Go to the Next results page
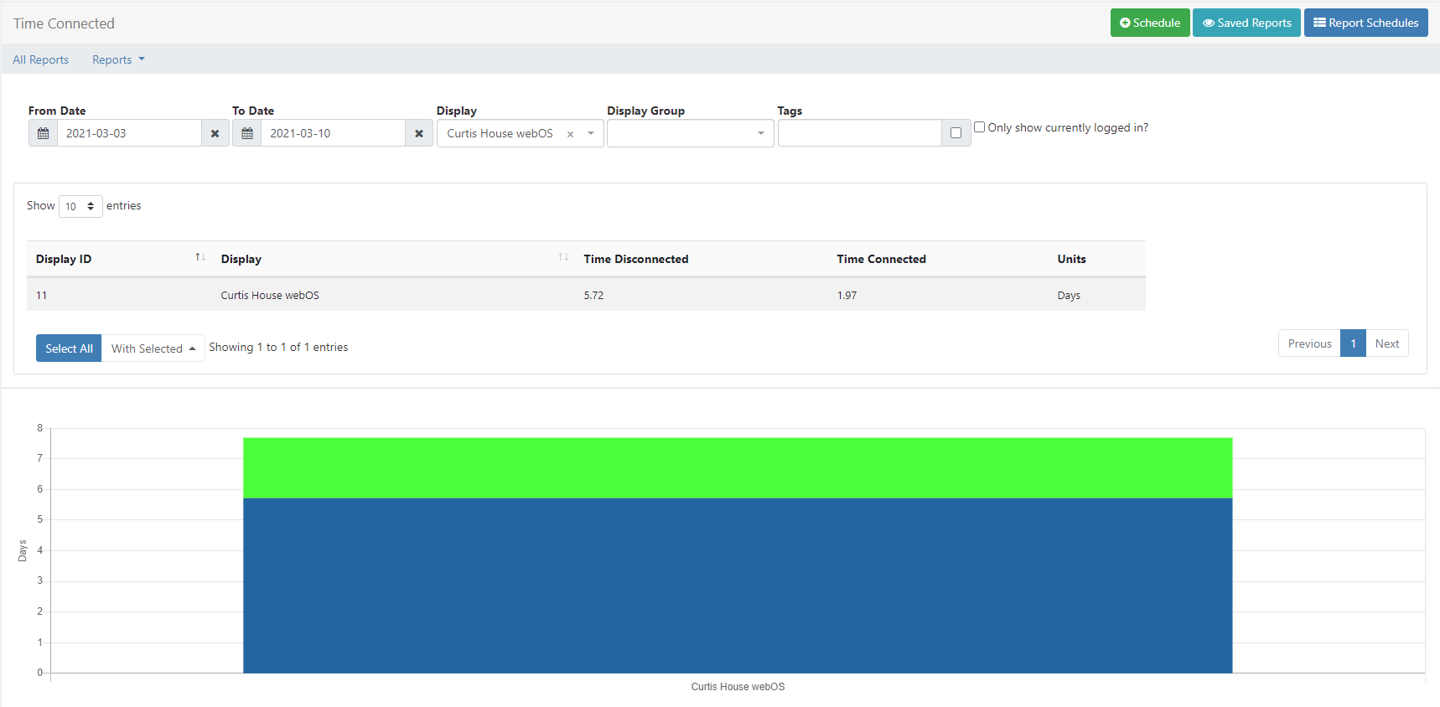1440x707 pixels. (1386, 343)
